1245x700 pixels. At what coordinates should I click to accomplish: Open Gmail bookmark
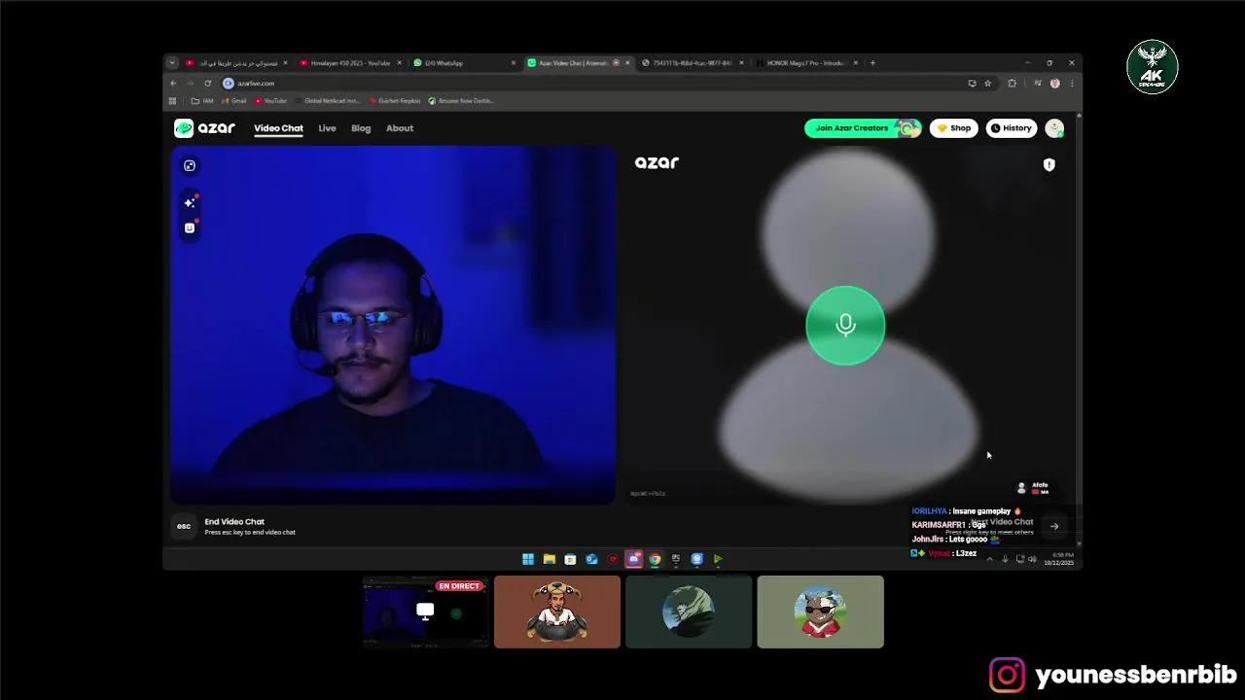pyautogui.click(x=233, y=101)
